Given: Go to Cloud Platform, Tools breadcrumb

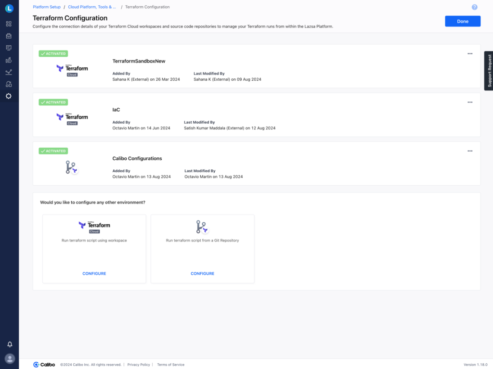Looking at the screenshot, I should coord(92,7).
